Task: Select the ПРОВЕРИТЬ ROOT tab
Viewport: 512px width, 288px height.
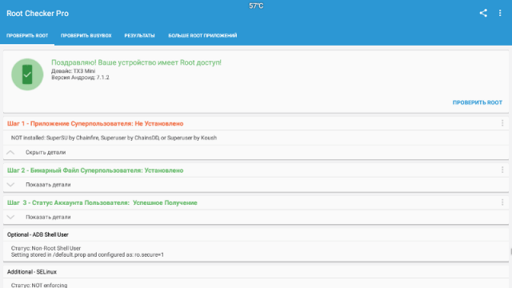Action: point(27,35)
